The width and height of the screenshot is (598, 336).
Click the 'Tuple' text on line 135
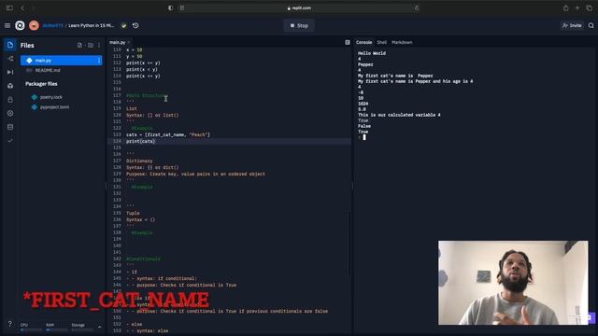click(x=133, y=214)
